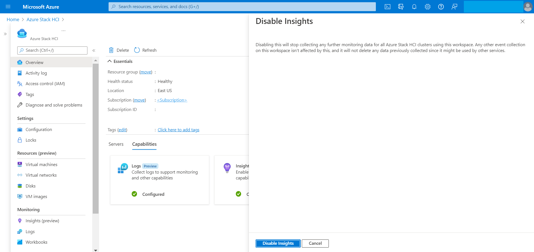Open Access control (IAM)
Viewport: 534px width, 252px height.
(x=45, y=83)
